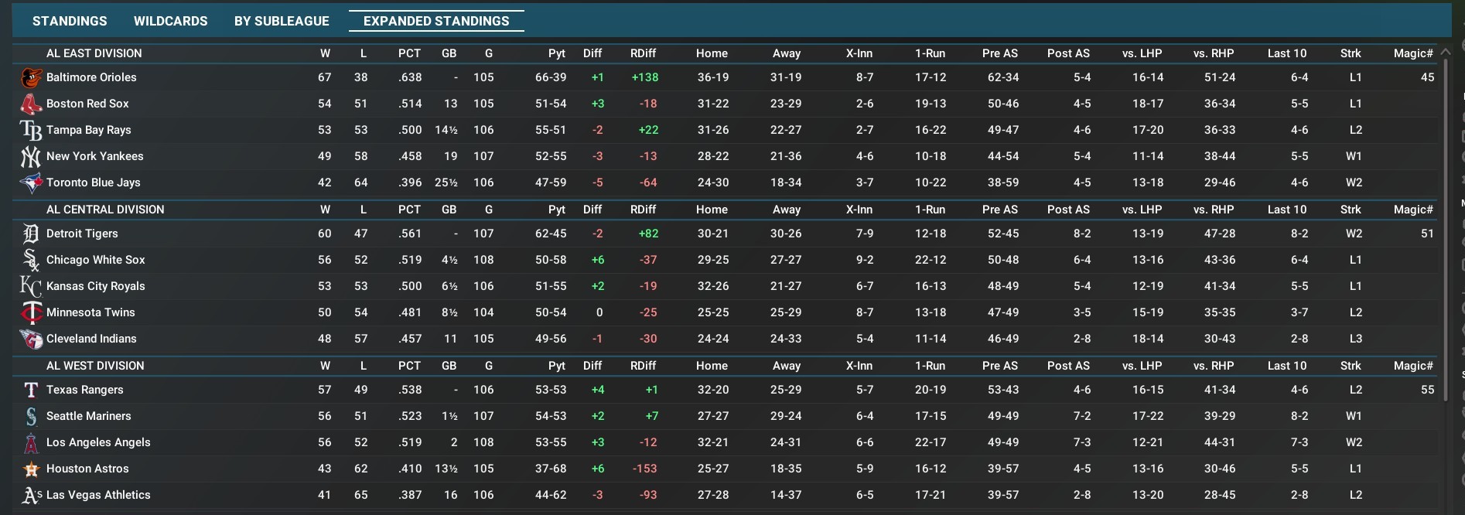The width and height of the screenshot is (1465, 515).
Task: Click the Texas Rangers team name
Action: click(84, 390)
